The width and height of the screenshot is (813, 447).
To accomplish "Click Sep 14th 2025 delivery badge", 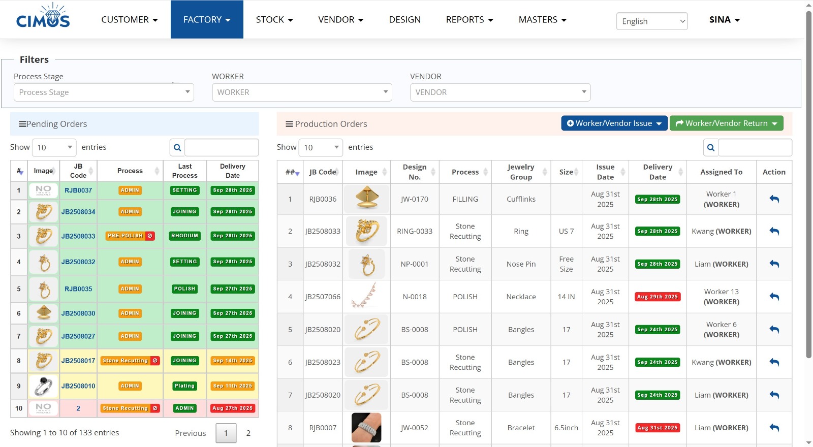I will click(233, 361).
